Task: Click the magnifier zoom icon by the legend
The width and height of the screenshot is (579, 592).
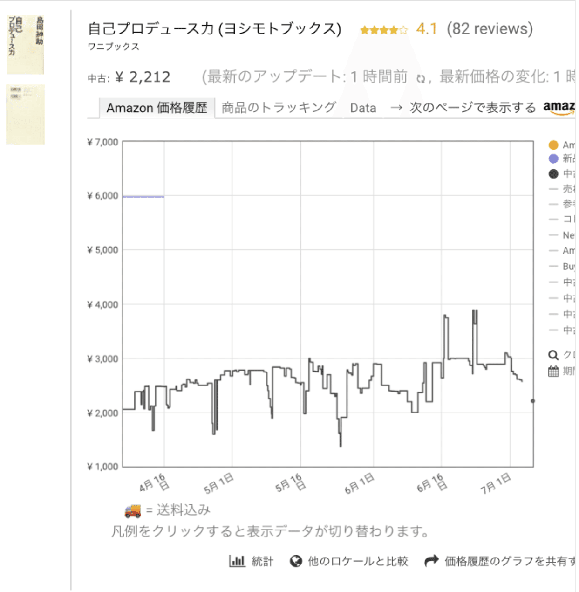Action: 553,355
